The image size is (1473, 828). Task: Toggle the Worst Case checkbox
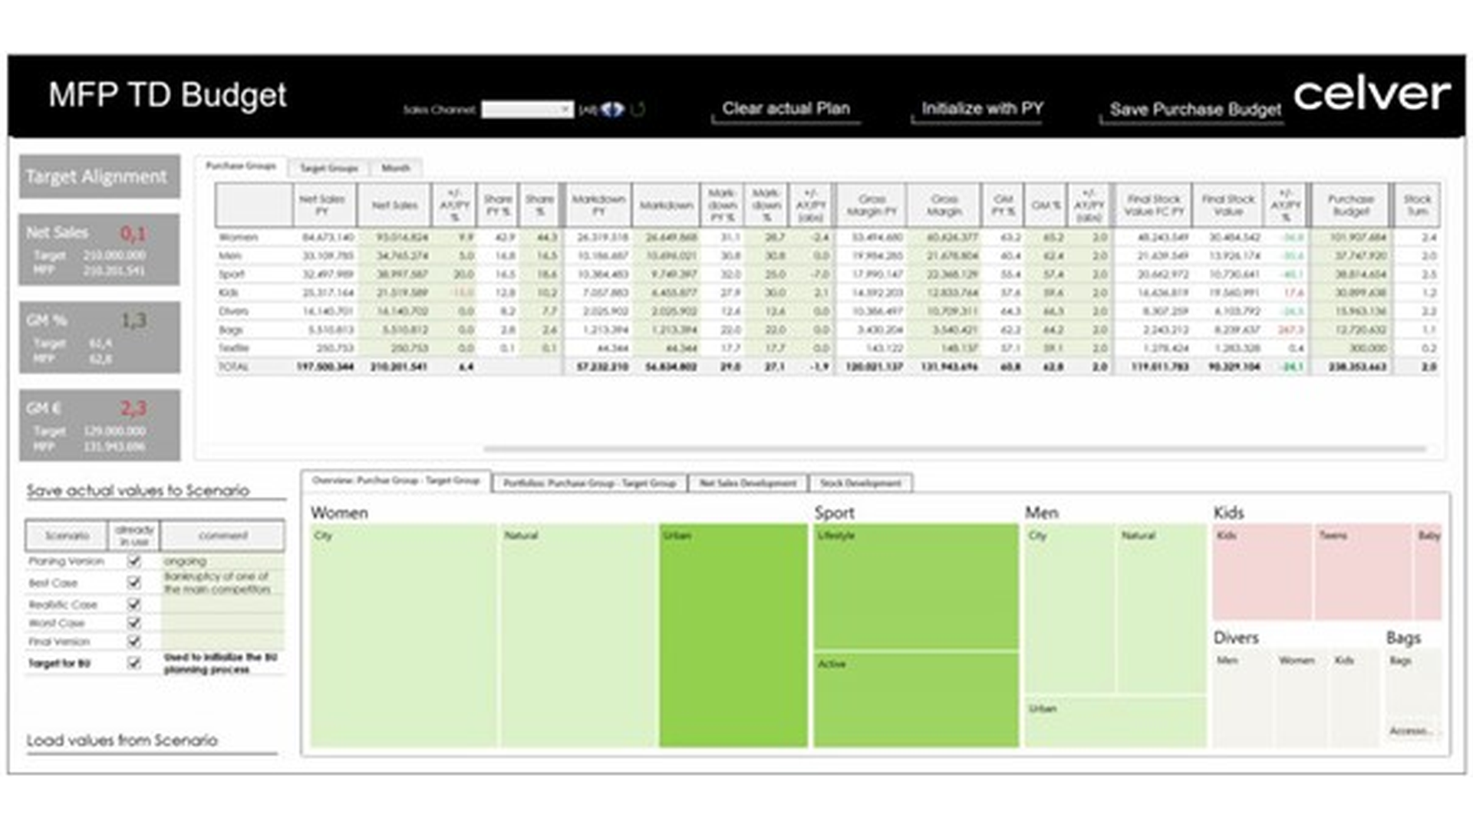pos(134,623)
